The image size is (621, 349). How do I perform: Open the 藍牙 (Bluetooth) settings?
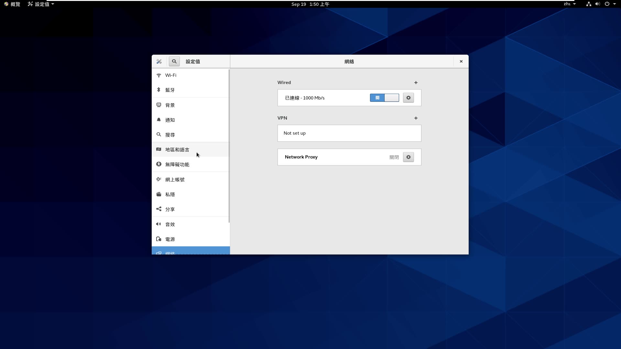click(169, 90)
